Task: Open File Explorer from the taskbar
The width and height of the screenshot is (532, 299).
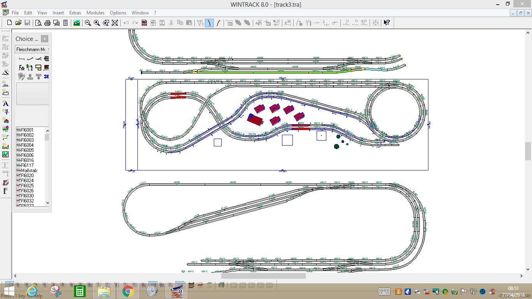Action: (x=104, y=291)
